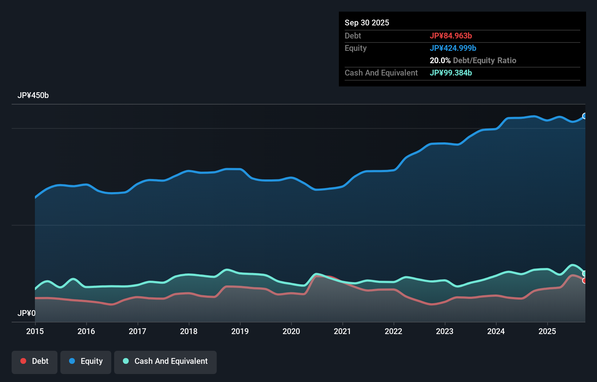
Task: Click the 2023 x-axis label
Action: pos(445,331)
